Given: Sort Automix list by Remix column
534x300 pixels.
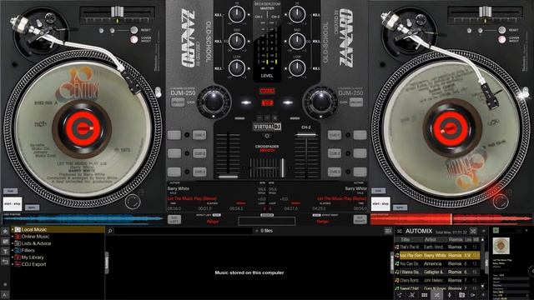Looking at the screenshot, I should tap(456, 240).
